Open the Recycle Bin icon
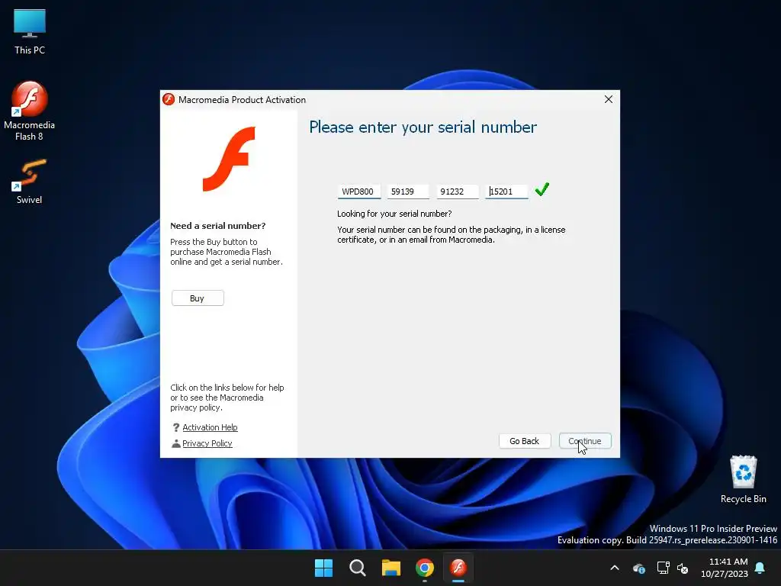This screenshot has width=781, height=586. (743, 479)
